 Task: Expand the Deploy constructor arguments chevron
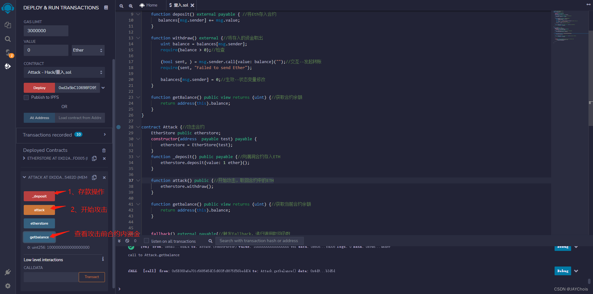click(103, 88)
